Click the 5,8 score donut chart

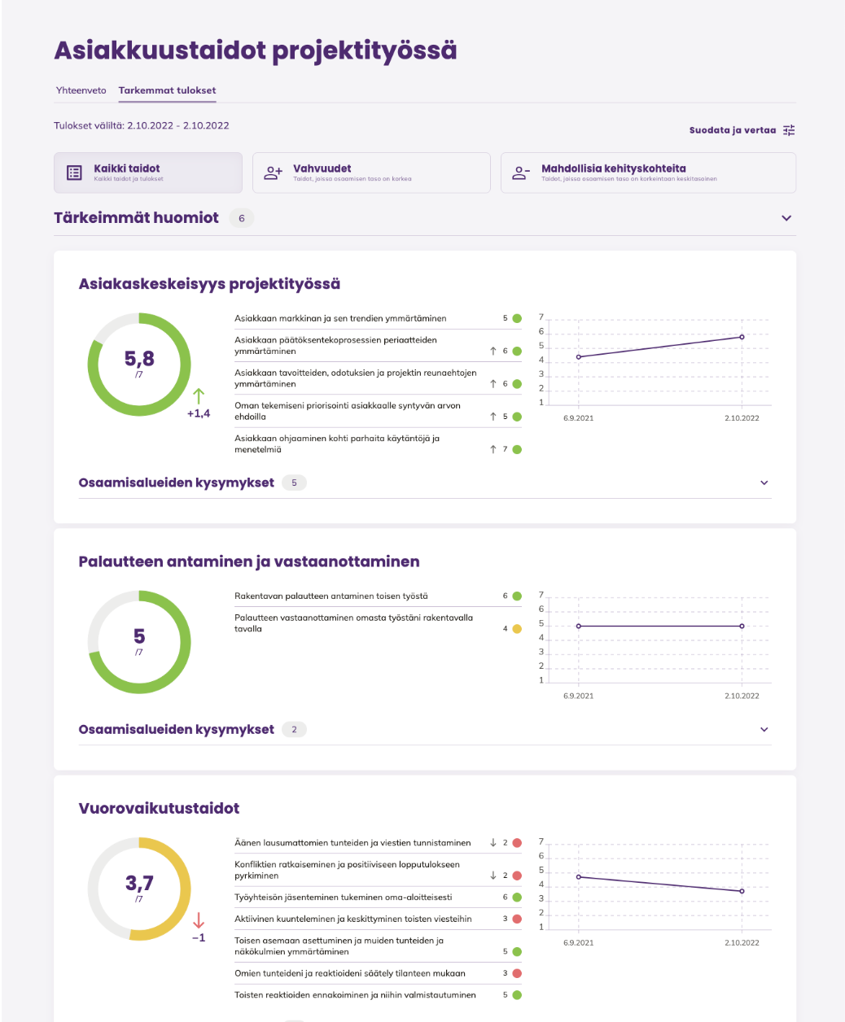point(139,365)
